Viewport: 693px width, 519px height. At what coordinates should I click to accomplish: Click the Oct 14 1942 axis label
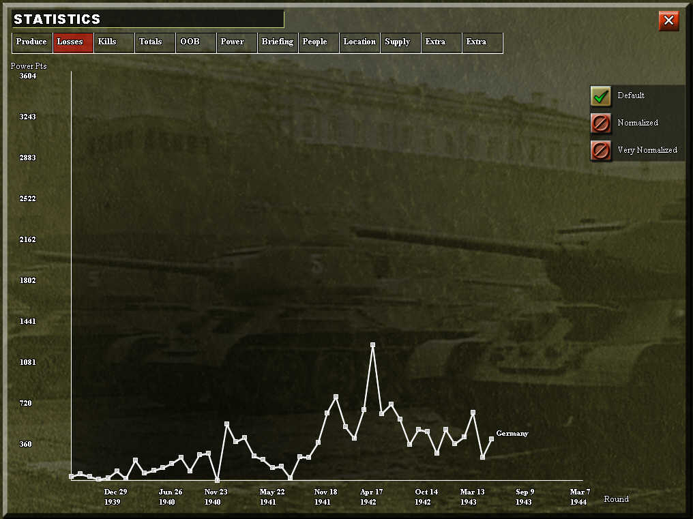pos(426,497)
